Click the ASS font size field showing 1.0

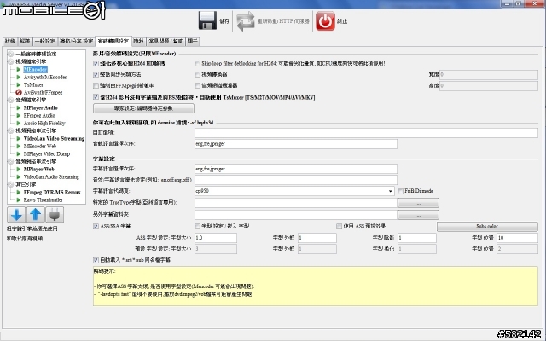tap(216, 238)
